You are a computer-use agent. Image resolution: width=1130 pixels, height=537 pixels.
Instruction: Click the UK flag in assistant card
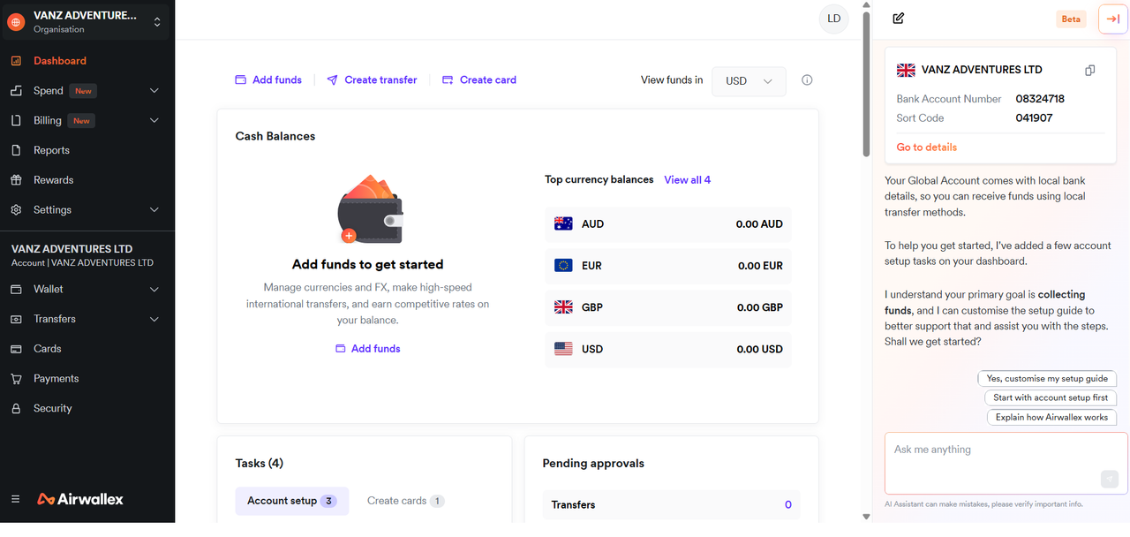(x=906, y=70)
